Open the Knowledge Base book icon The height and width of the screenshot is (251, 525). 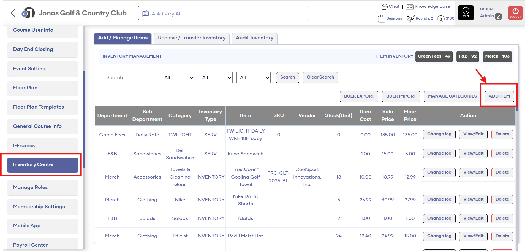pos(409,7)
